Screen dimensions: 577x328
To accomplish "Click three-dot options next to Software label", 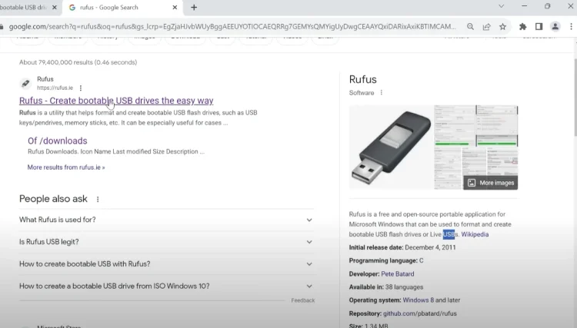I will click(381, 93).
